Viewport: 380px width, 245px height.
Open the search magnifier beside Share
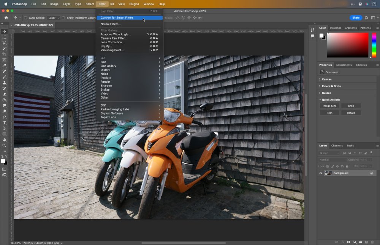[x=366, y=18]
